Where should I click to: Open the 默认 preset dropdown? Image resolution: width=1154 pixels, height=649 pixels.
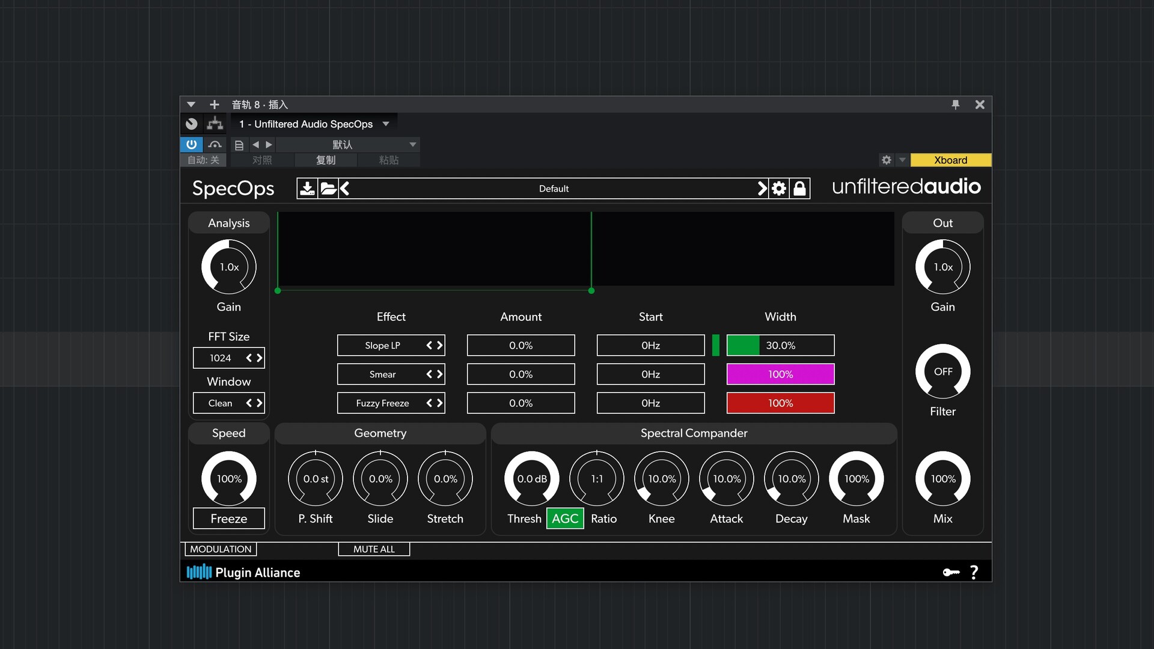point(349,145)
